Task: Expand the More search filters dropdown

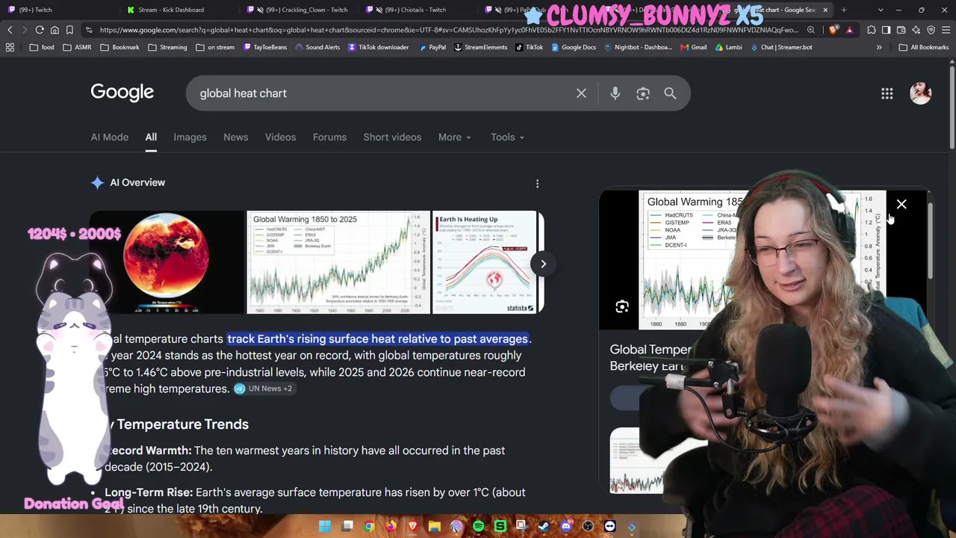Action: (x=454, y=137)
